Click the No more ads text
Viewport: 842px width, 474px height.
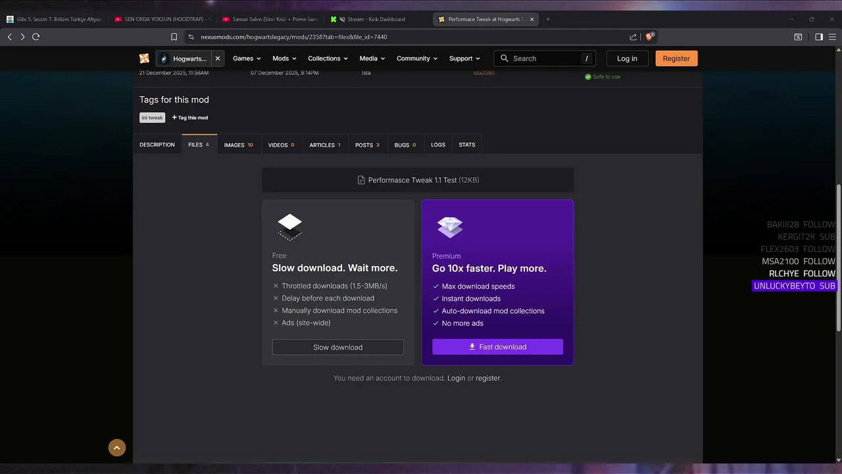[462, 323]
